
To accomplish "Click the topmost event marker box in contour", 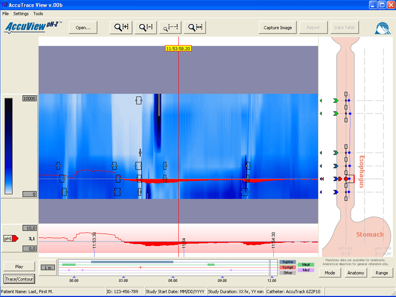I will [139, 100].
